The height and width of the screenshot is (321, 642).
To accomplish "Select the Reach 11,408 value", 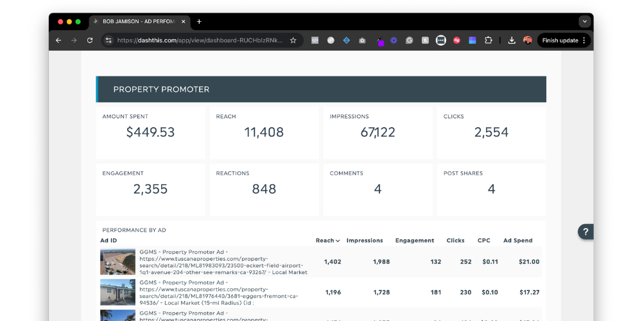I will 264,132.
